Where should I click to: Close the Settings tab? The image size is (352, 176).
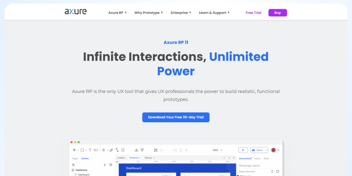coord(154,158)
